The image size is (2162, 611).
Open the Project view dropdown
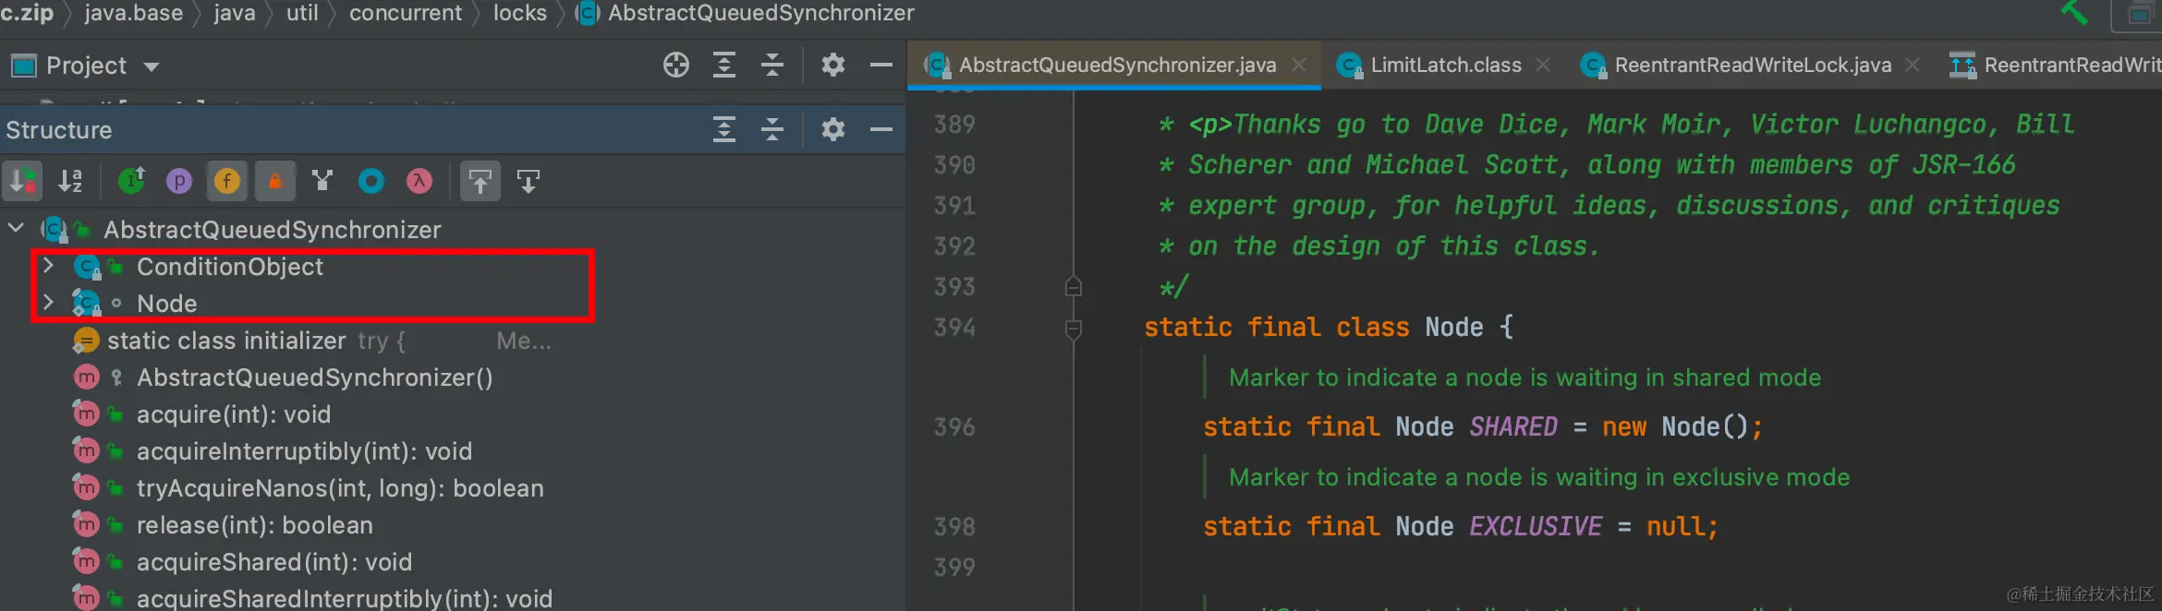point(152,66)
